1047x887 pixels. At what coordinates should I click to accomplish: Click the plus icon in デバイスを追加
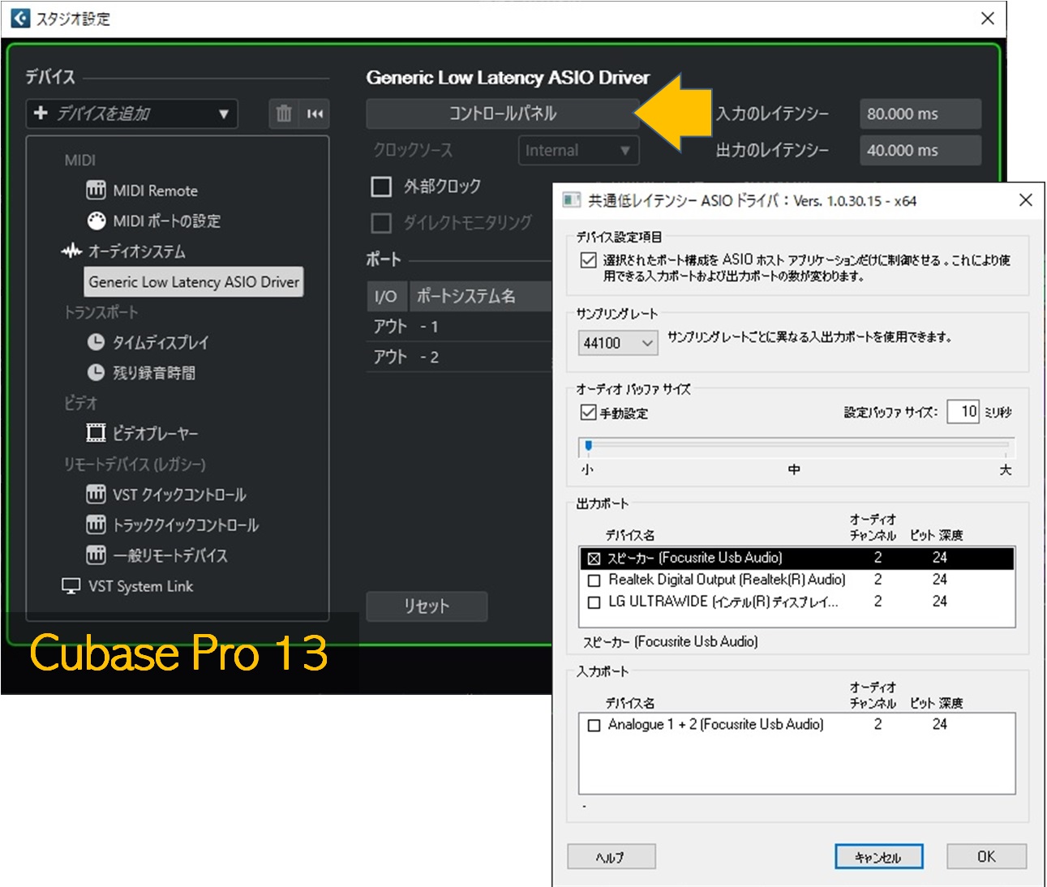pyautogui.click(x=41, y=113)
